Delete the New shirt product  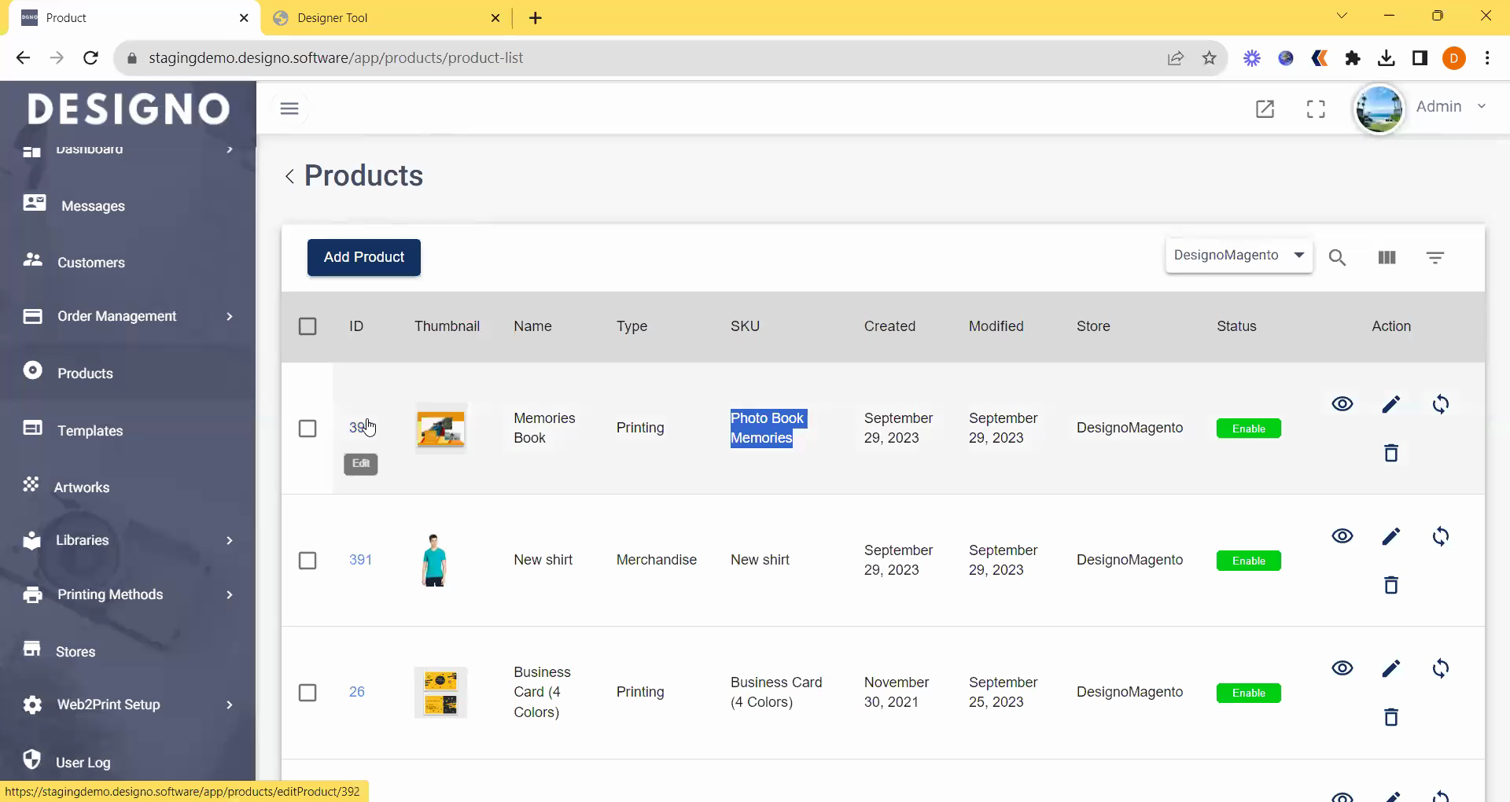1390,585
